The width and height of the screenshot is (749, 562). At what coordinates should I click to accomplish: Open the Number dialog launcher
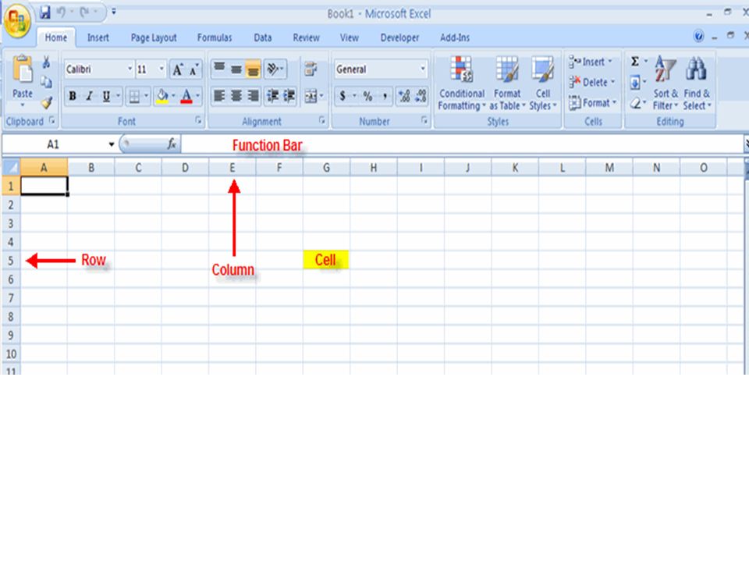pyautogui.click(x=424, y=121)
